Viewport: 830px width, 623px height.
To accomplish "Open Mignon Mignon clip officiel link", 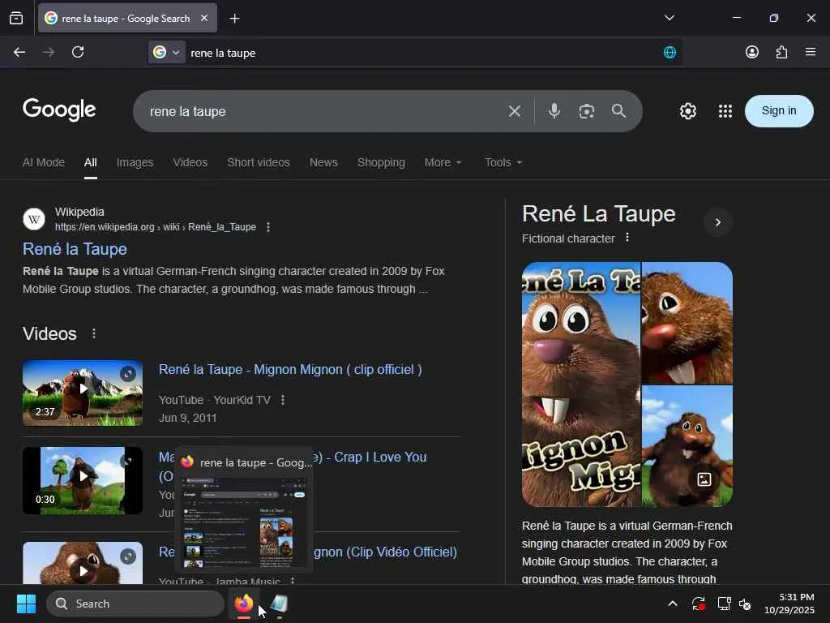I will coord(290,369).
